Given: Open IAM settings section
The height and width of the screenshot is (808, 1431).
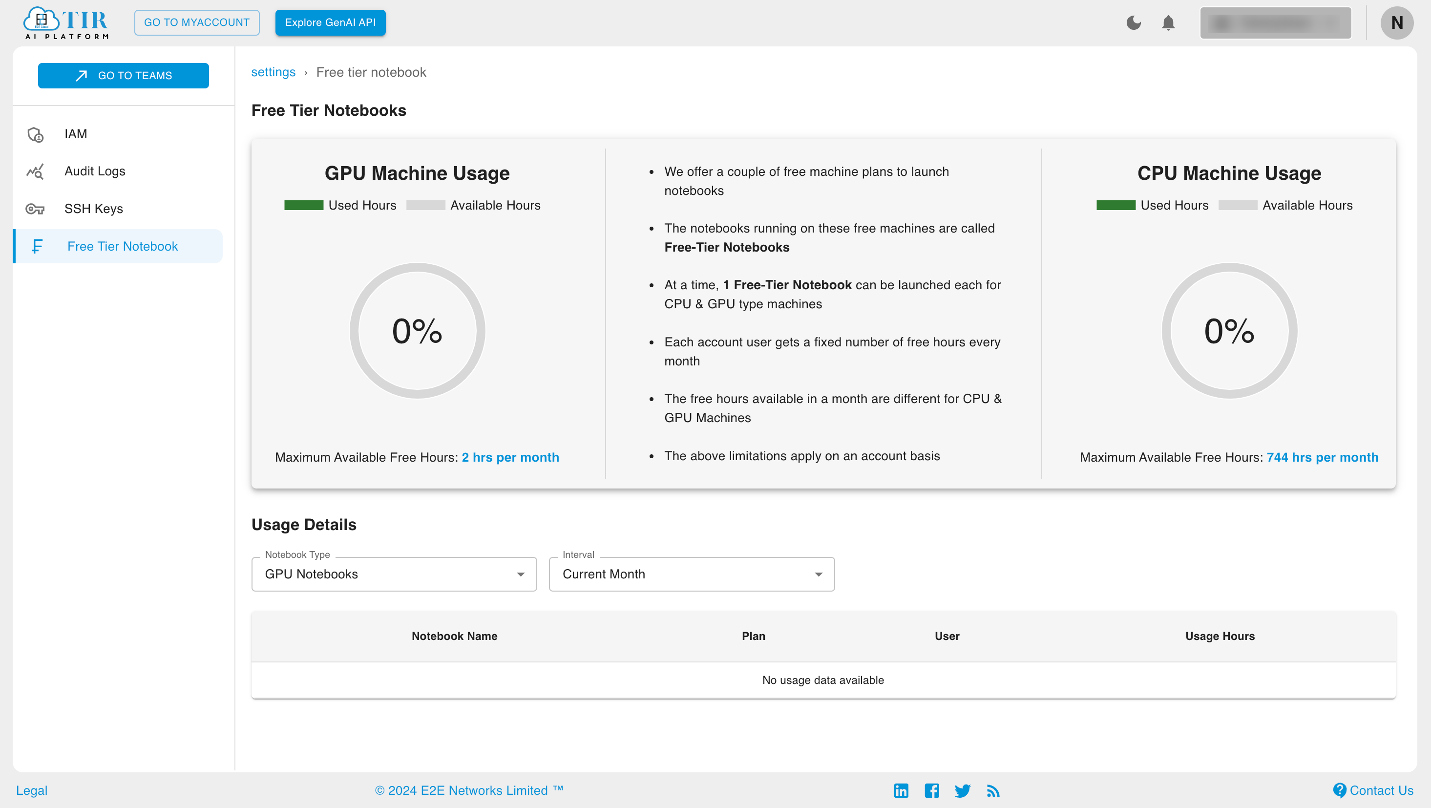Looking at the screenshot, I should (x=77, y=134).
